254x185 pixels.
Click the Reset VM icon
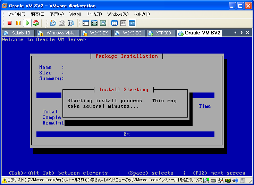(x=36, y=23)
